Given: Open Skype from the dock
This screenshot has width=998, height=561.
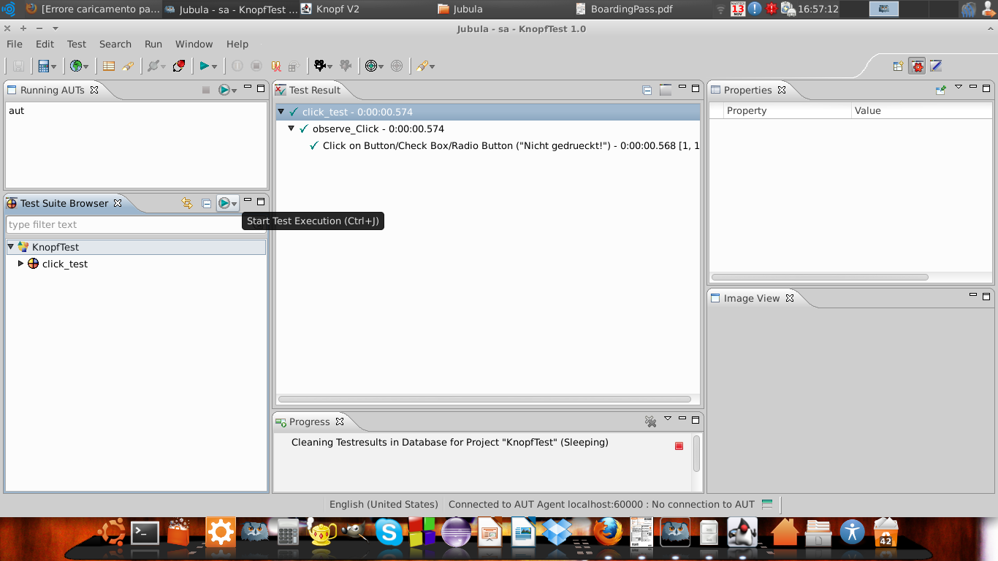Looking at the screenshot, I should [x=389, y=532].
